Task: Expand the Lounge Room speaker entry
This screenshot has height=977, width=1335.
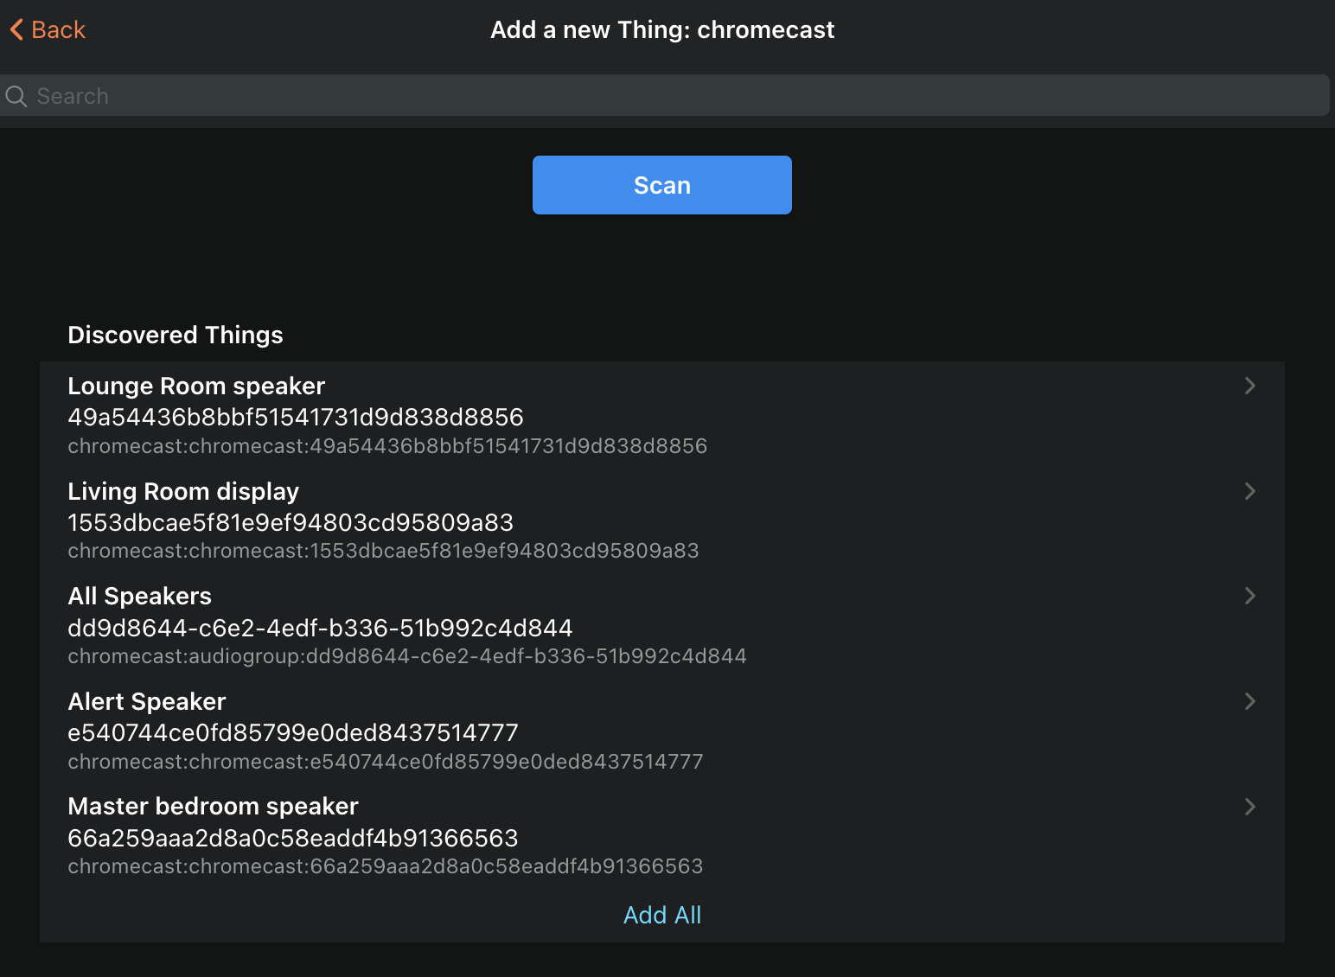Action: 605,415
